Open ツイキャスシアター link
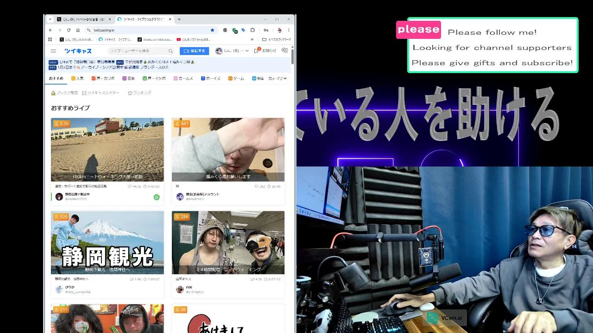The height and width of the screenshot is (333, 593). [x=101, y=93]
